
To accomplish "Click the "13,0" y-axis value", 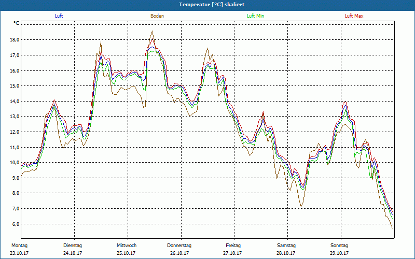I will pyautogui.click(x=15, y=117).
